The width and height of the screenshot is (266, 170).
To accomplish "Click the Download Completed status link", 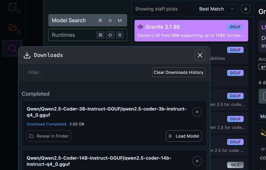I will 46,124.
